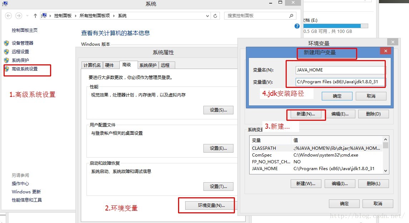Click 编辑(I)... system variable button
This screenshot has height=223, width=409.
pyautogui.click(x=340, y=184)
